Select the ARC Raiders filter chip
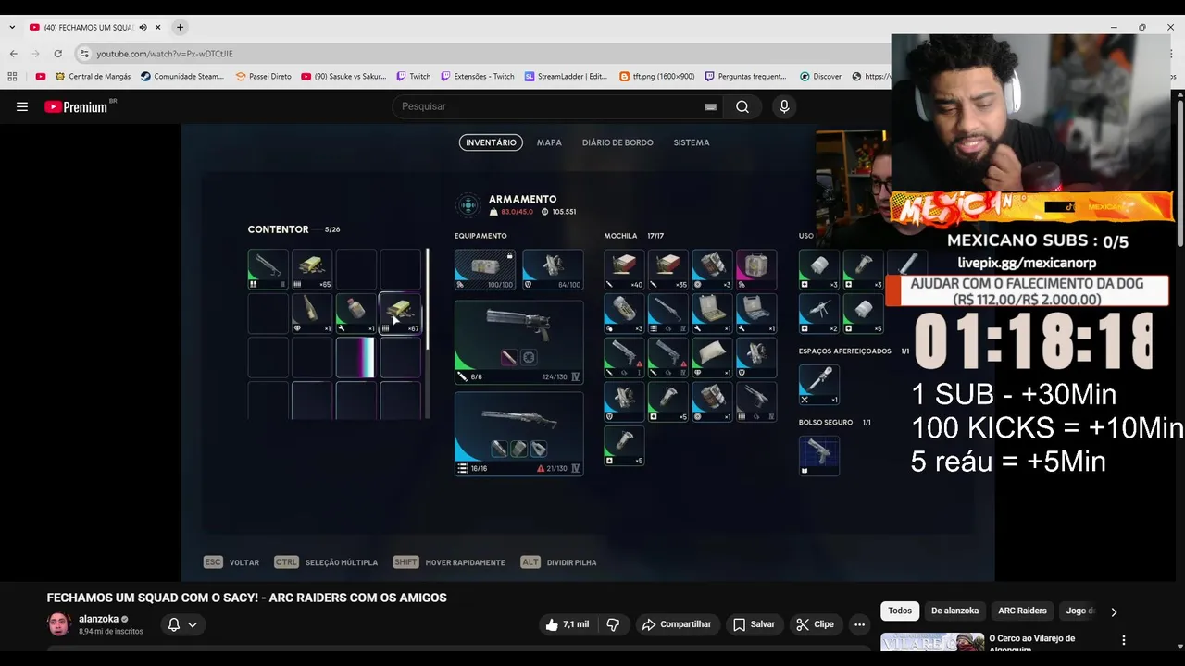This screenshot has width=1185, height=666. pyautogui.click(x=1022, y=611)
